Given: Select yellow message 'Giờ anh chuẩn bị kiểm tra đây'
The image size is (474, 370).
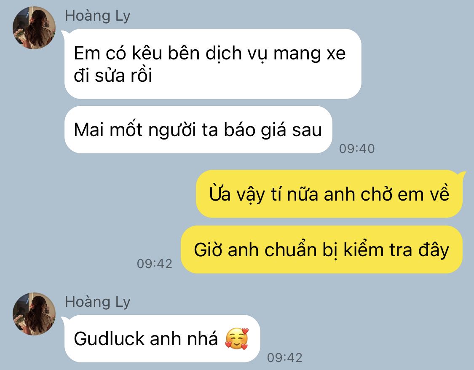Looking at the screenshot, I should click(321, 250).
